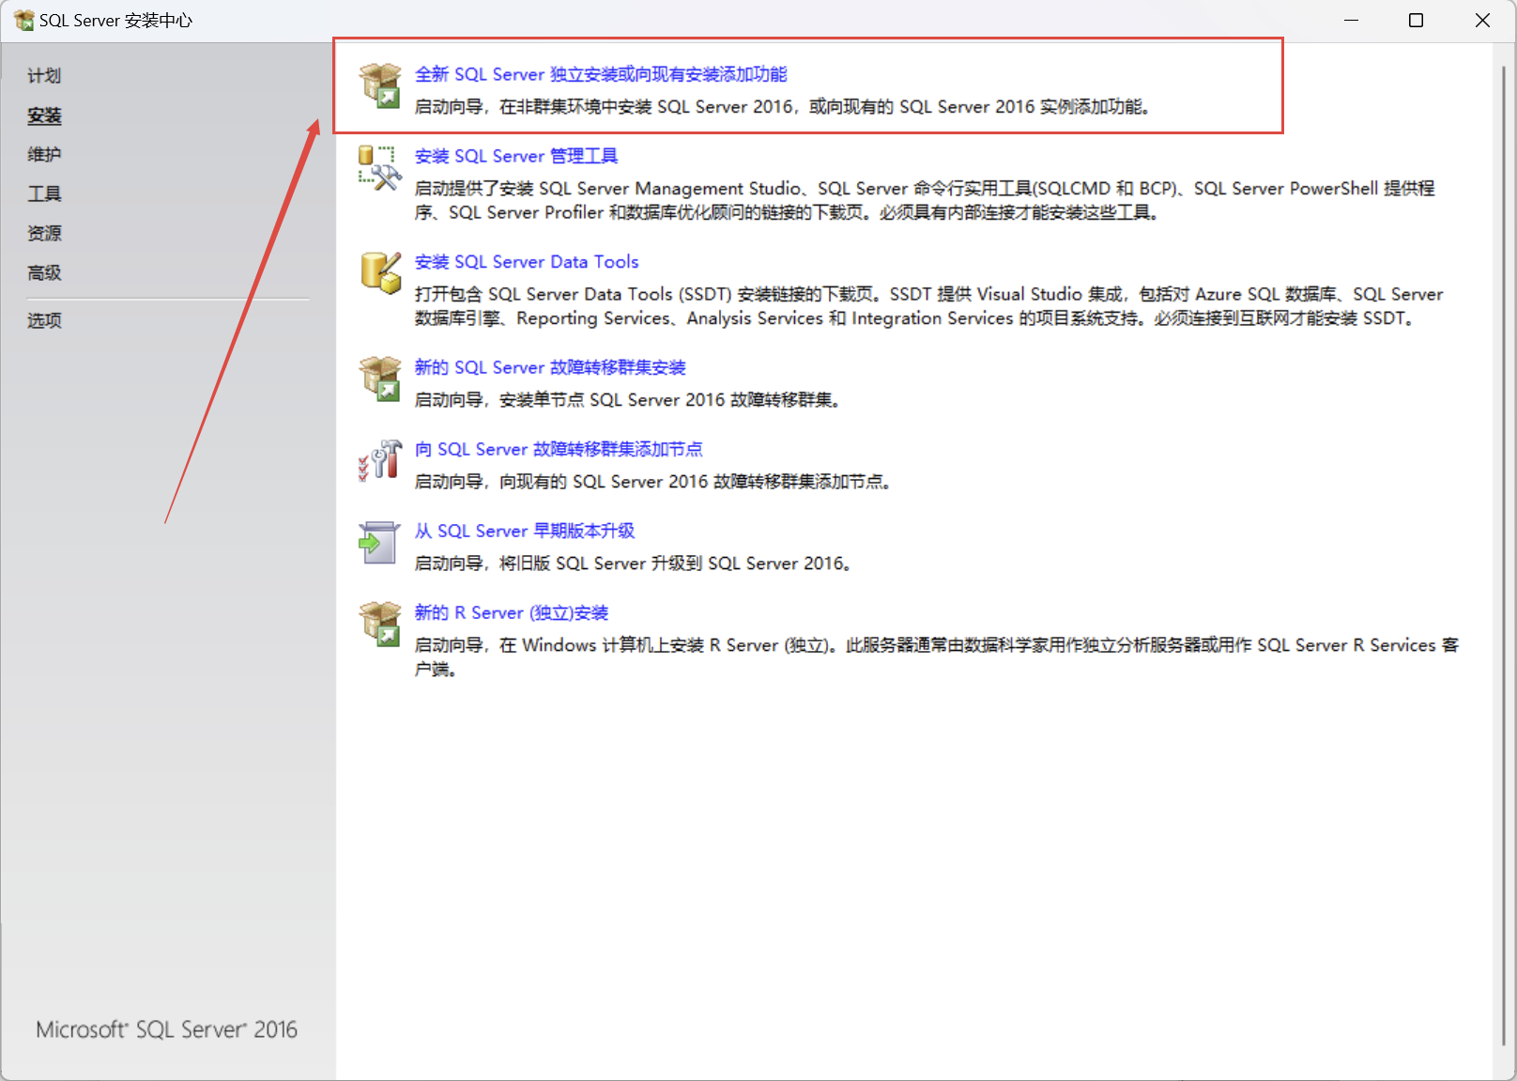Minimize the SQL Server 安装中心 window

1352,20
